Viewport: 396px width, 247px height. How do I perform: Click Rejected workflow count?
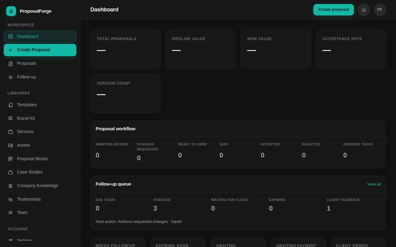pos(304,155)
